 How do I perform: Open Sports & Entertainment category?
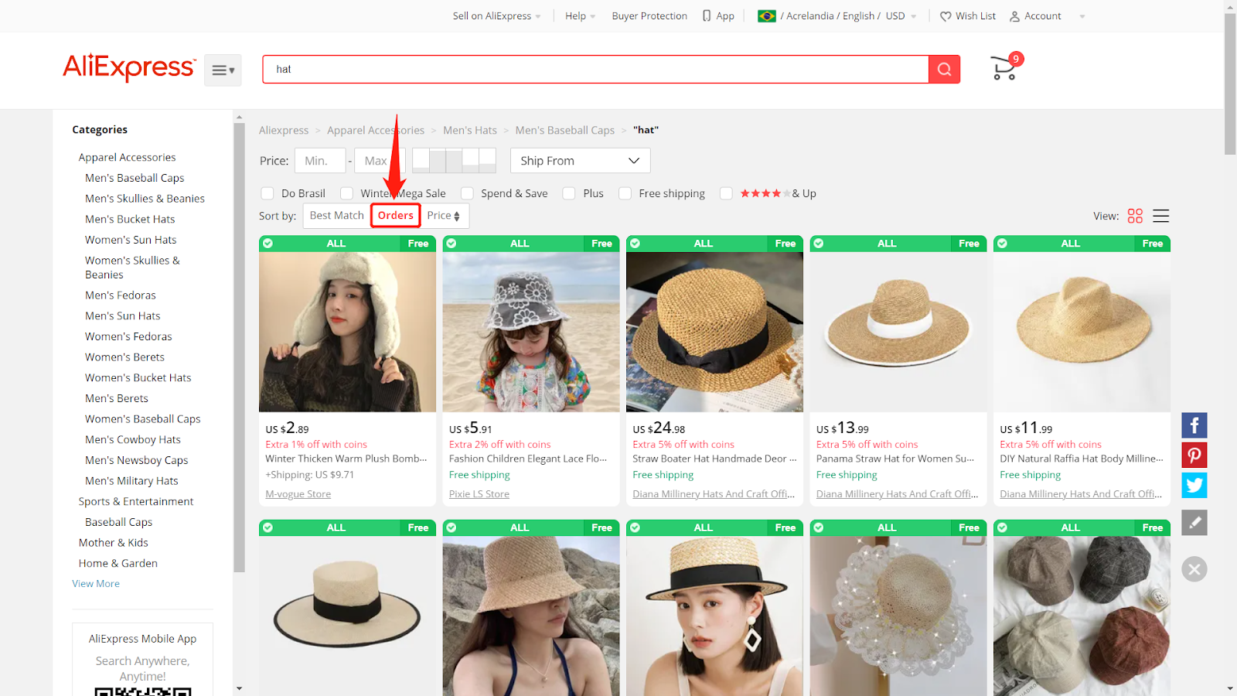click(136, 501)
